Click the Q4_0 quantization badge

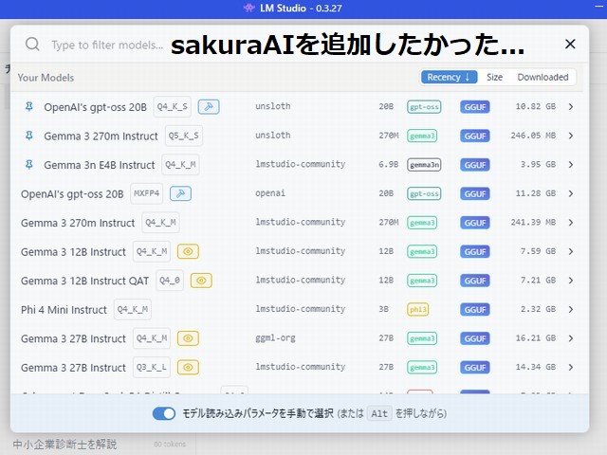point(170,281)
